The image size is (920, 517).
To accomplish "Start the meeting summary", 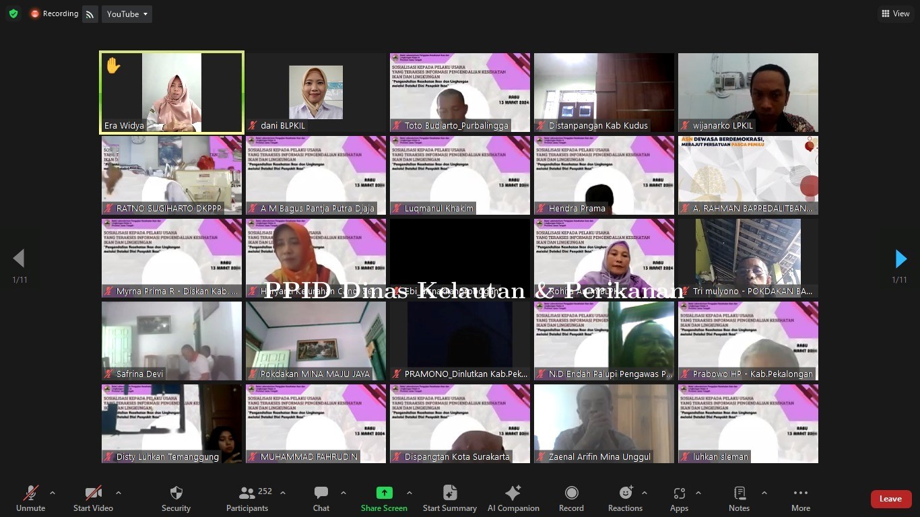I will [x=449, y=498].
